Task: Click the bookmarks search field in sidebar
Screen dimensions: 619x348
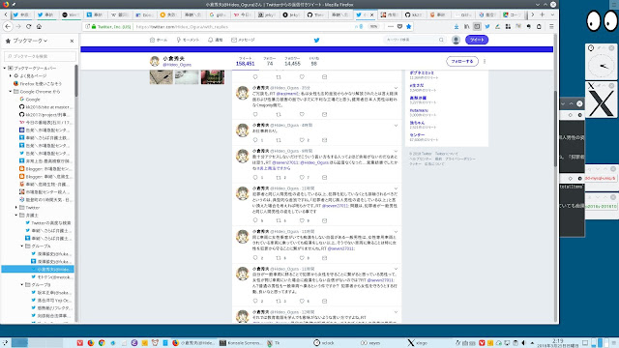Action: point(40,56)
